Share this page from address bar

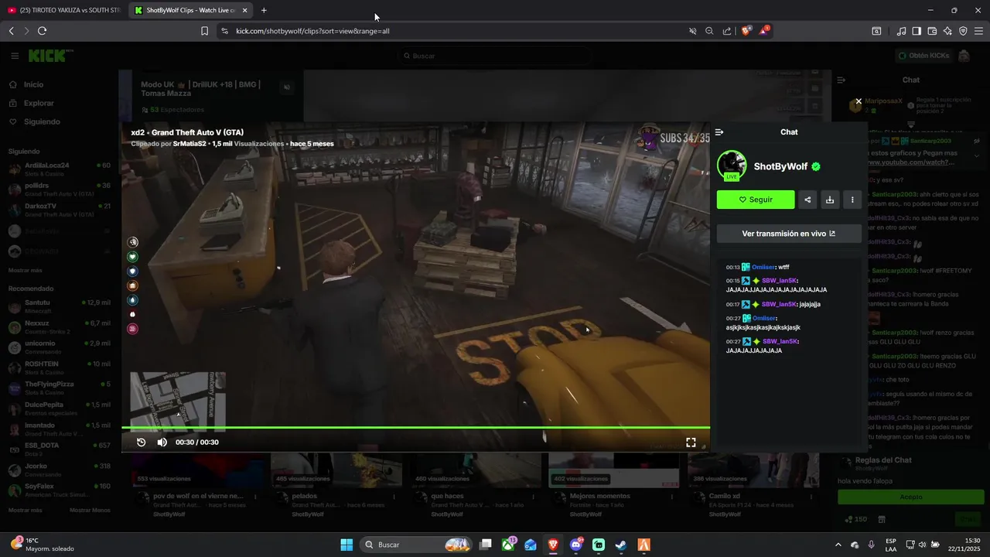[x=727, y=31]
